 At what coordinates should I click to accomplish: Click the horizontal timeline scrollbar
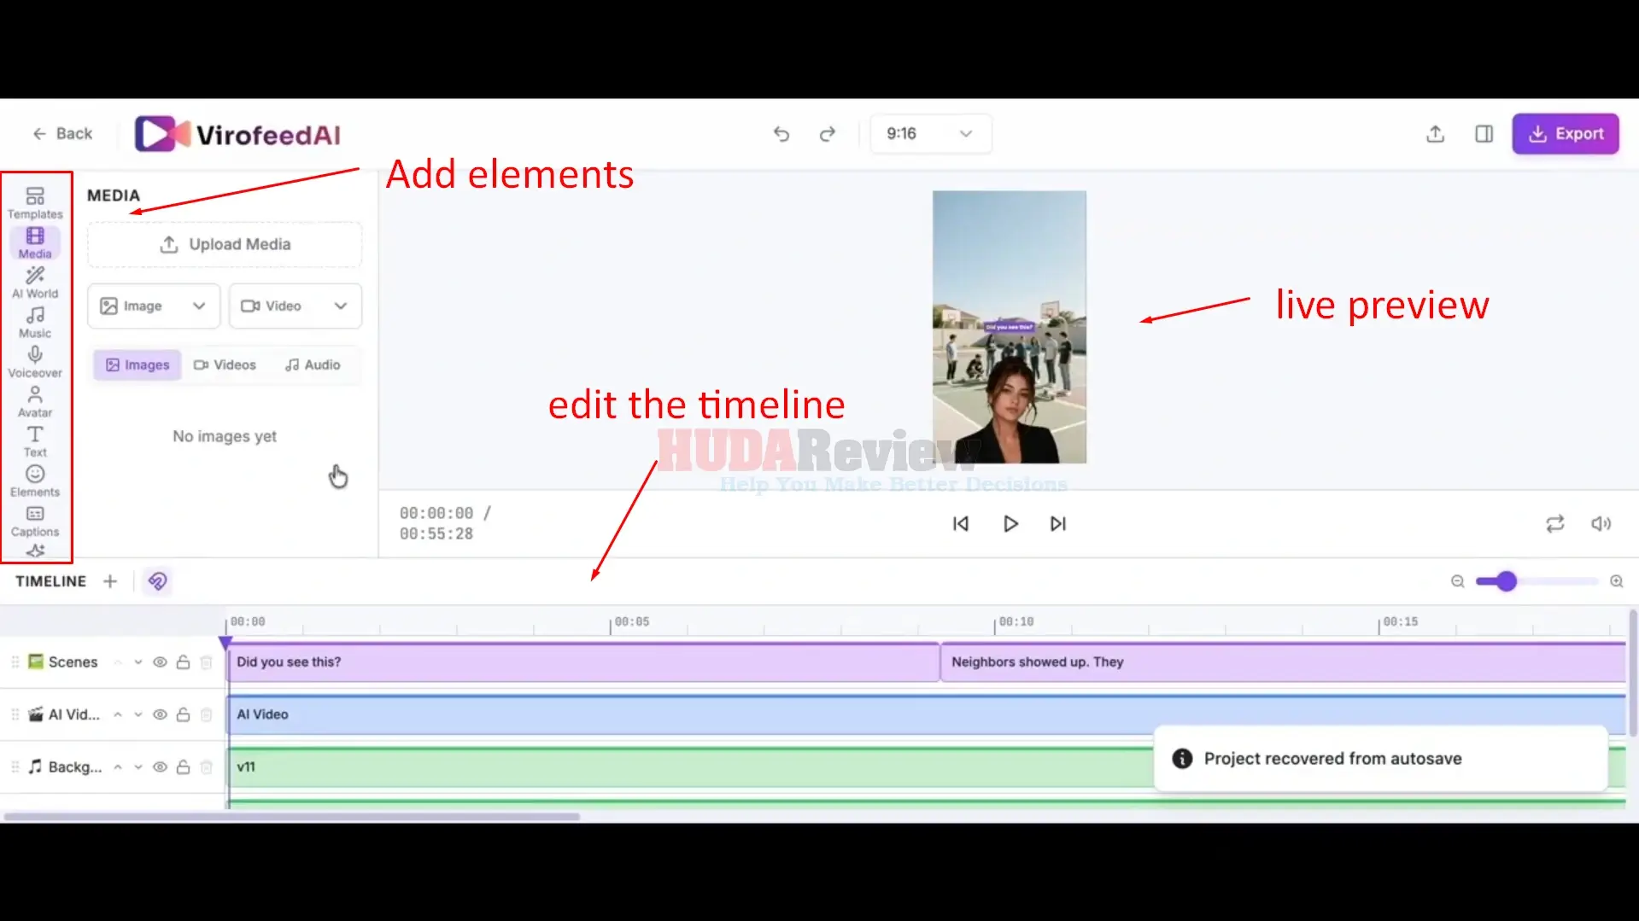(291, 817)
